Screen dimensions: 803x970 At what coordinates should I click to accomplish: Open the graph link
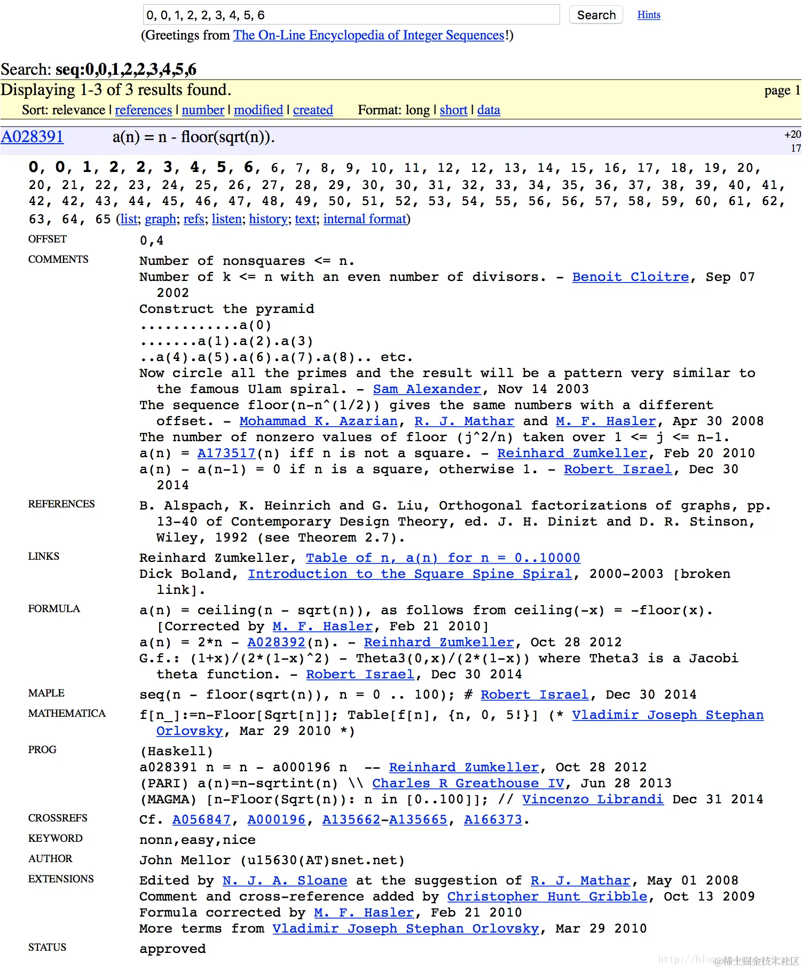(161, 219)
